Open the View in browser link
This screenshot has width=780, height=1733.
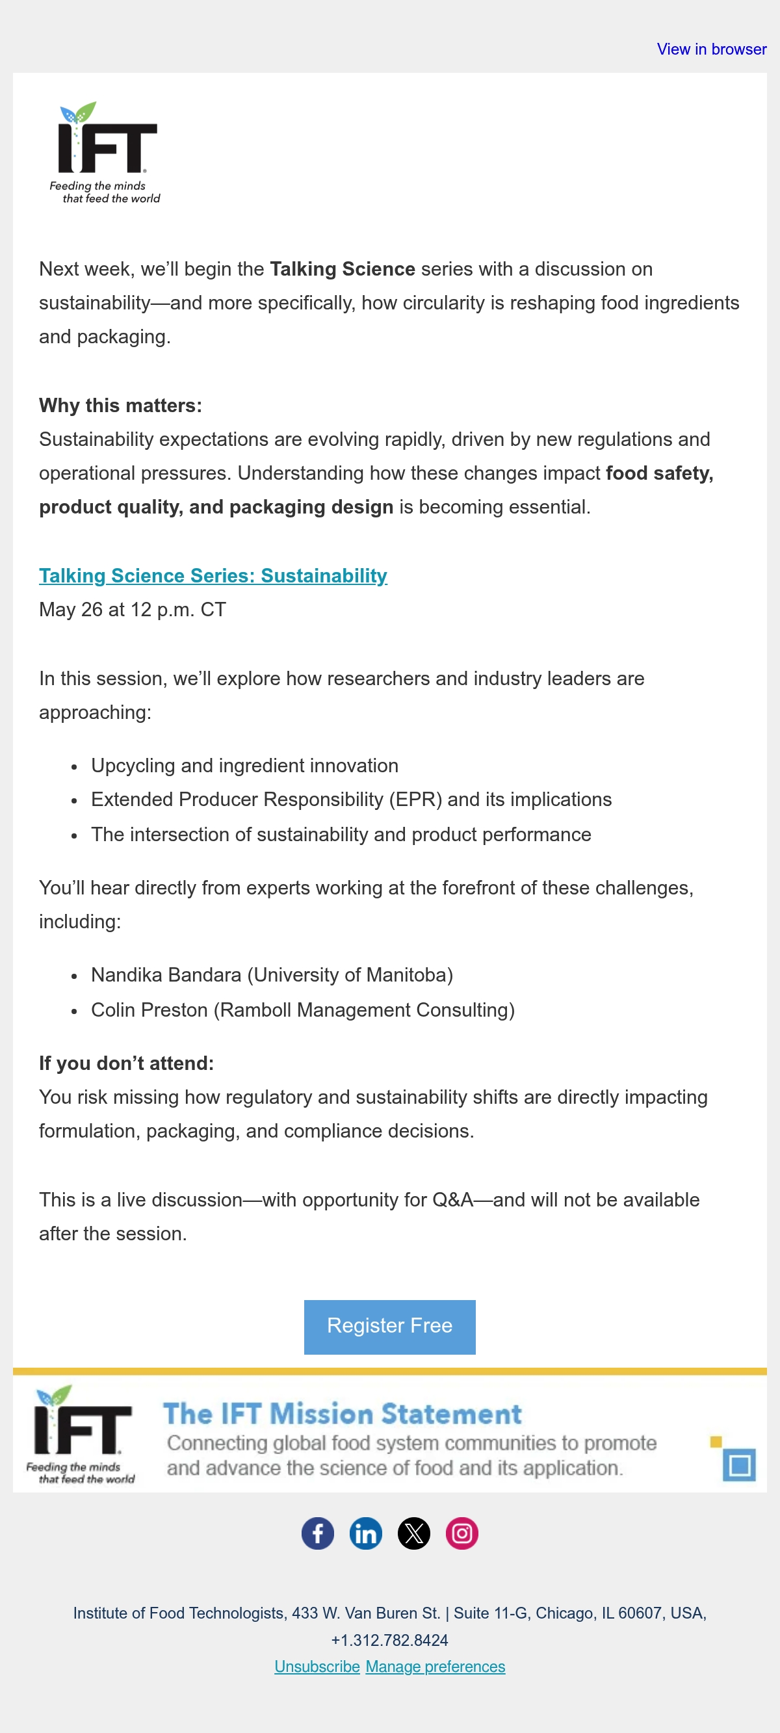point(711,49)
